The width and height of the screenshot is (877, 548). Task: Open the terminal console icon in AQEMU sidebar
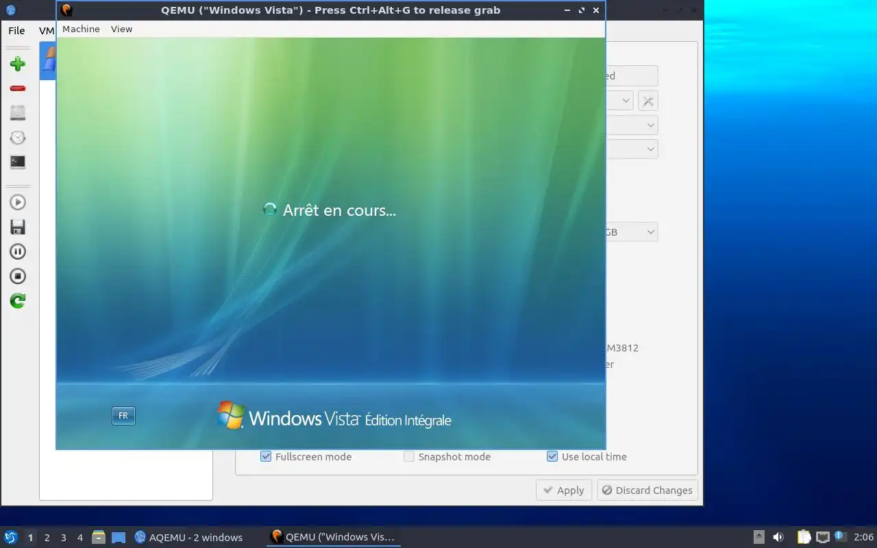pos(18,162)
